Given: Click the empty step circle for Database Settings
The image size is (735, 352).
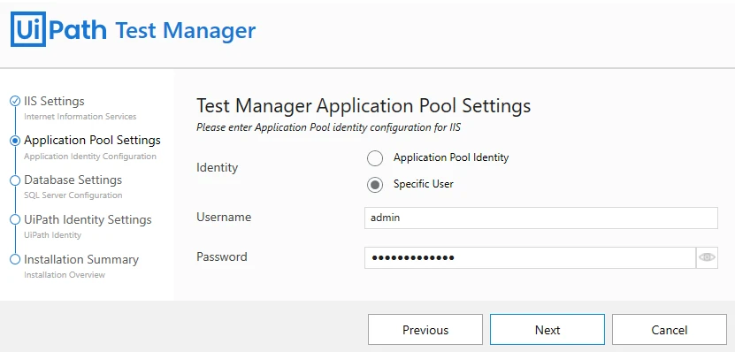Looking at the screenshot, I should click(x=15, y=180).
